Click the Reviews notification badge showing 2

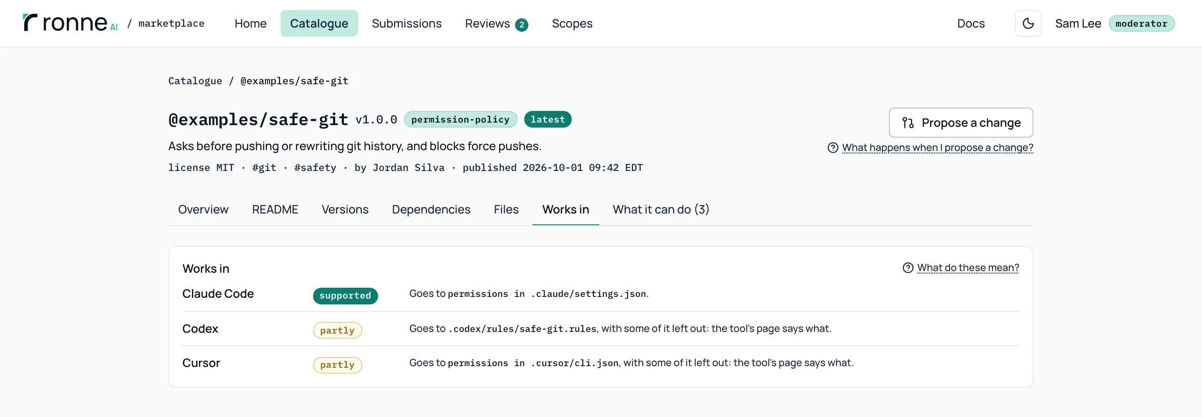tap(521, 25)
